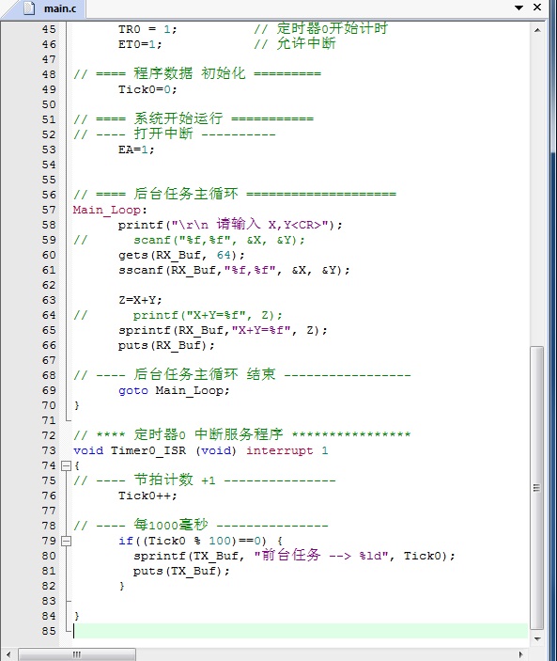Click line number 57 in the margin
This screenshot has width=557, height=661.
tap(49, 210)
